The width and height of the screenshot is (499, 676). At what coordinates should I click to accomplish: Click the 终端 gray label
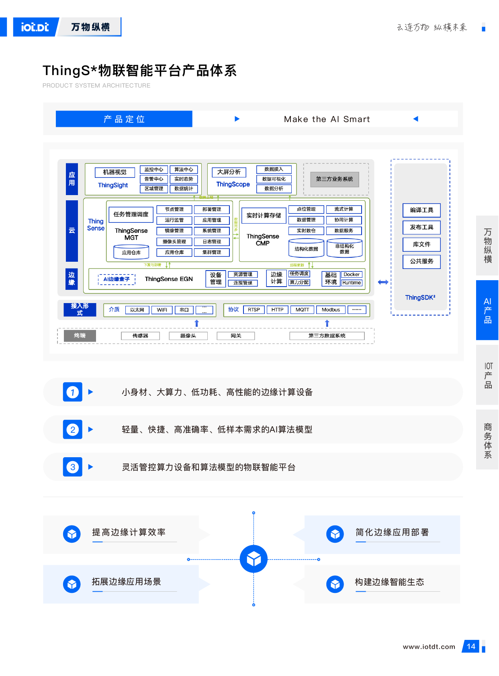click(x=80, y=336)
